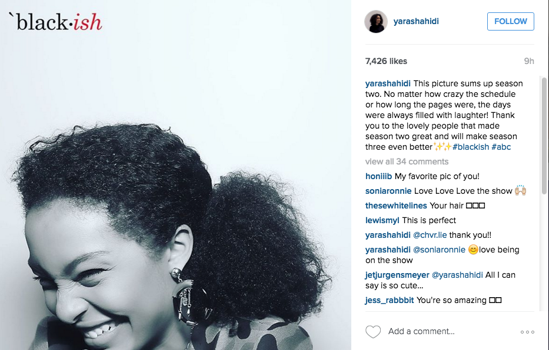Expand view all 34 comments

(x=407, y=161)
